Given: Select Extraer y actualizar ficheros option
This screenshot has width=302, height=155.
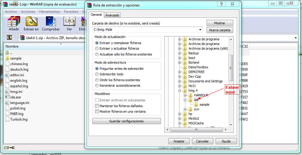Looking at the screenshot, I should (97, 49).
